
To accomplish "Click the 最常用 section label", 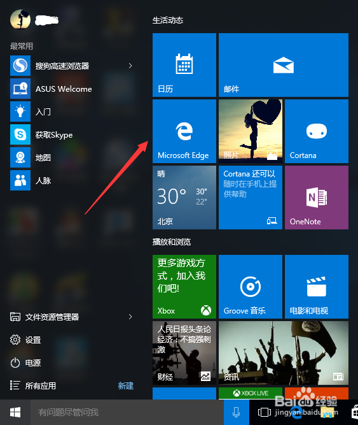I will click(22, 46).
